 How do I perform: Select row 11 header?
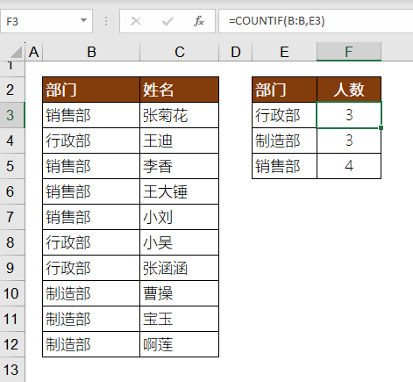pyautogui.click(x=12, y=319)
